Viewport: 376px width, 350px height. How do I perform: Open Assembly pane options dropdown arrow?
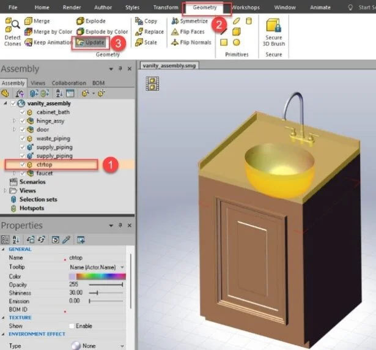pos(111,69)
